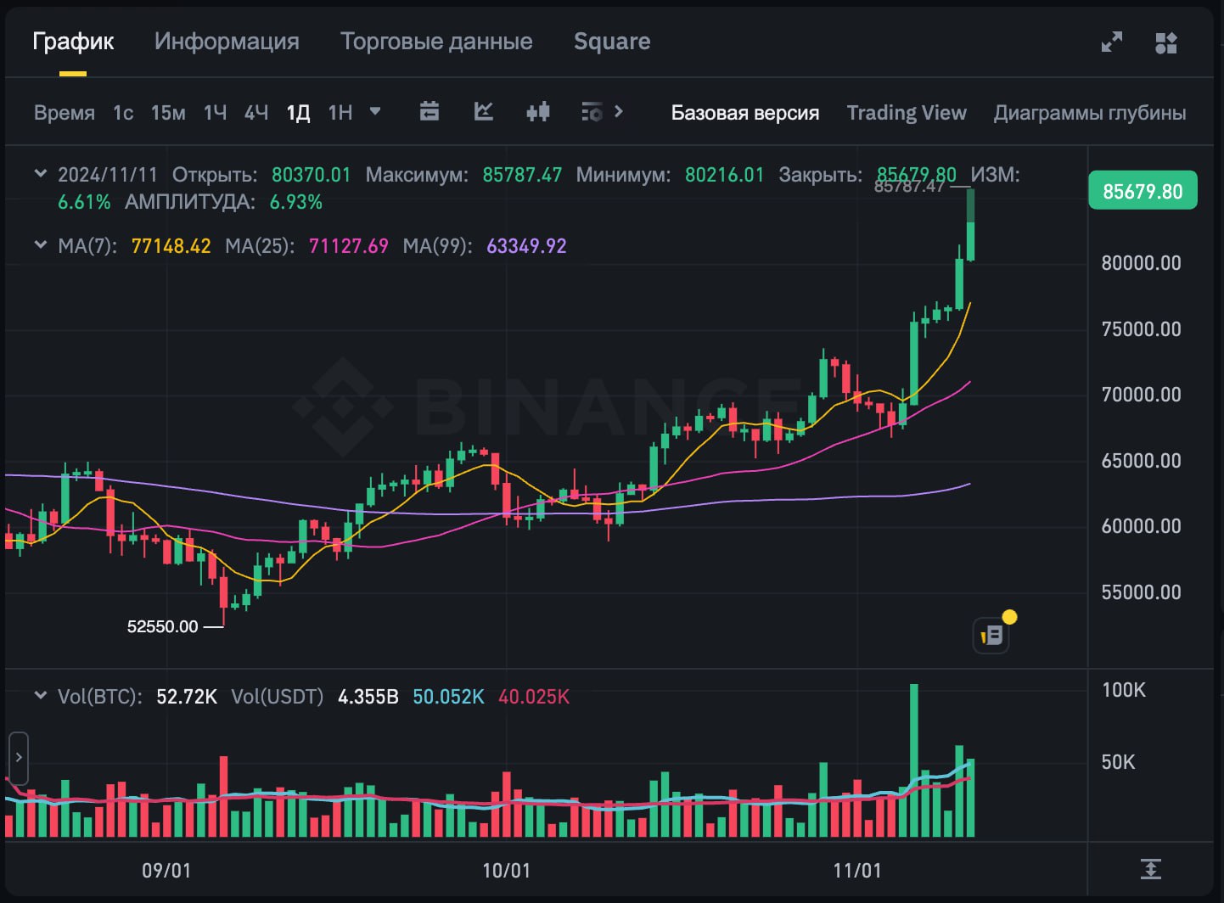Click the auto-fit price scale icon
1224x903 pixels.
[x=1150, y=869]
